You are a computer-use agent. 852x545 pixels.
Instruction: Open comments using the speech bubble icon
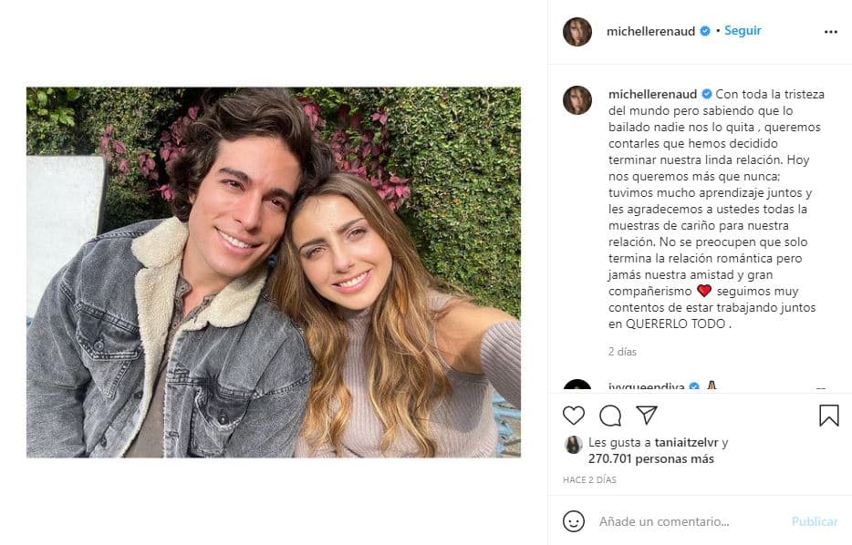[x=610, y=416]
